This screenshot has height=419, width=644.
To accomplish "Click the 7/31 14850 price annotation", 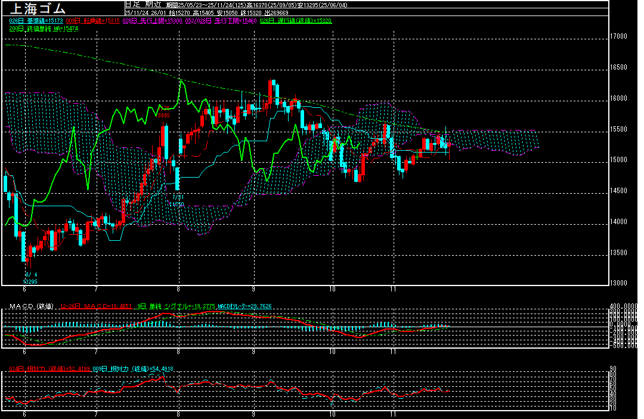I will pyautogui.click(x=177, y=200).
